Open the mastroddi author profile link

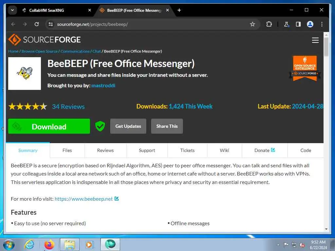click(x=103, y=86)
